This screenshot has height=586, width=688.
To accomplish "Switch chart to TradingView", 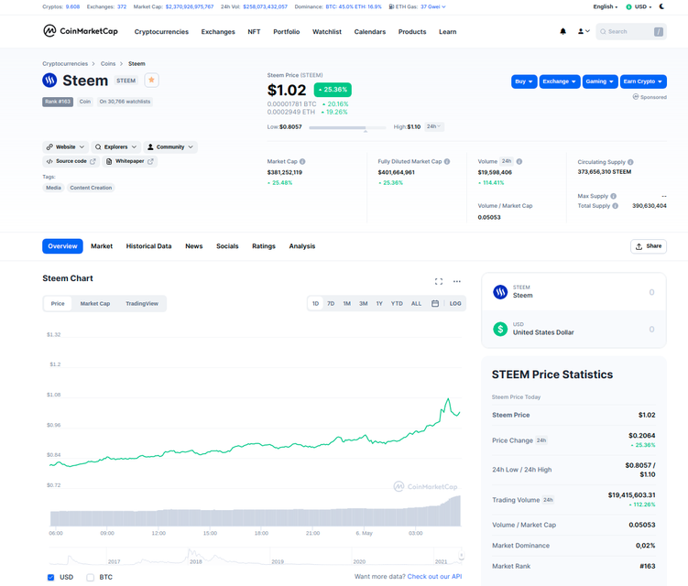I will point(142,303).
